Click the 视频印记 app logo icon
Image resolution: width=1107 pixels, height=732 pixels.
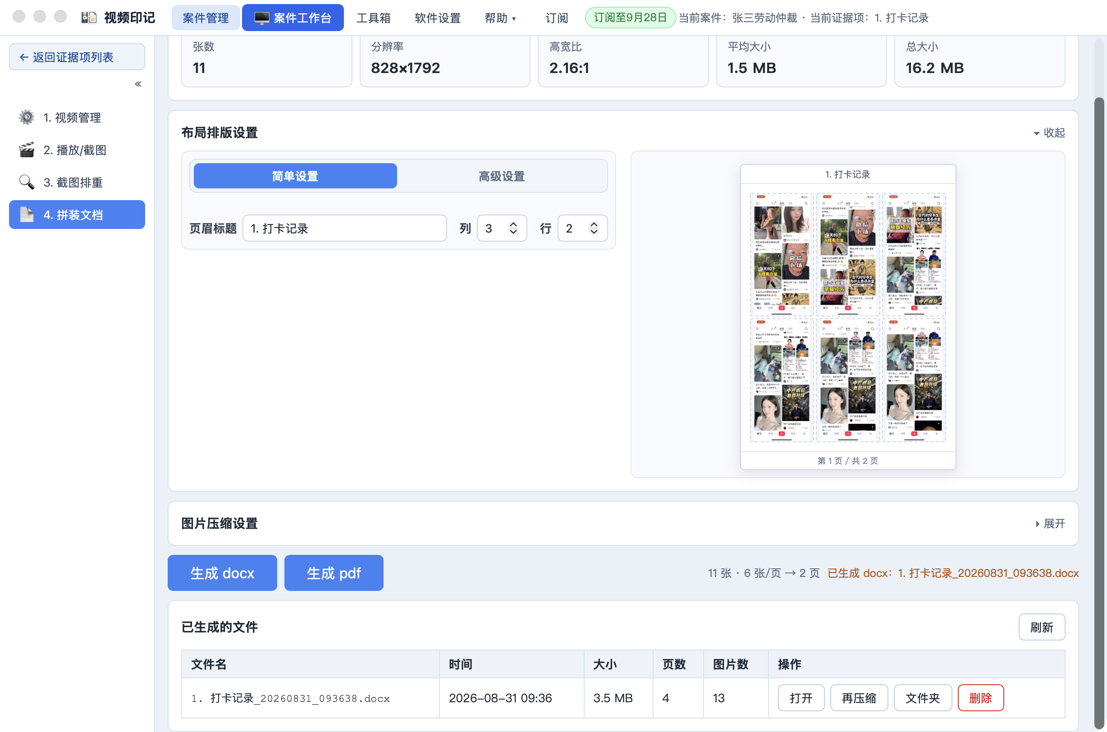(89, 18)
